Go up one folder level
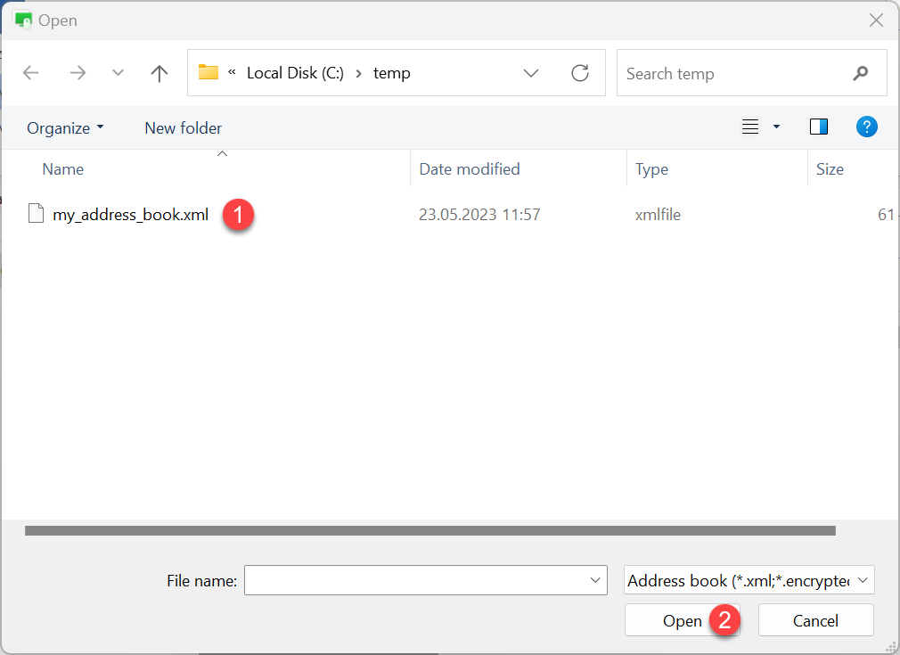900x655 pixels. tap(160, 73)
